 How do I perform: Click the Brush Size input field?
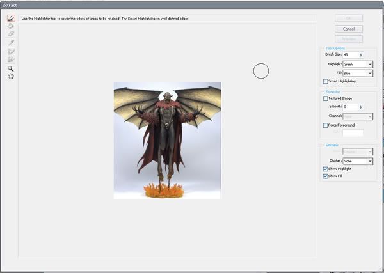click(351, 55)
